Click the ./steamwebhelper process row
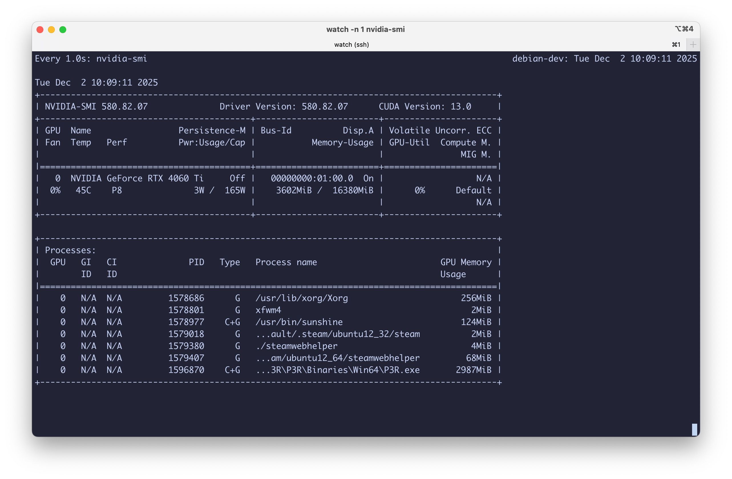Image resolution: width=732 pixels, height=479 pixels. point(296,346)
